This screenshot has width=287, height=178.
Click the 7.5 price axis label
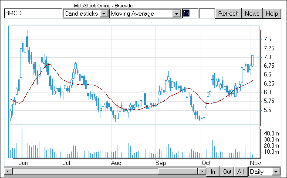point(267,40)
